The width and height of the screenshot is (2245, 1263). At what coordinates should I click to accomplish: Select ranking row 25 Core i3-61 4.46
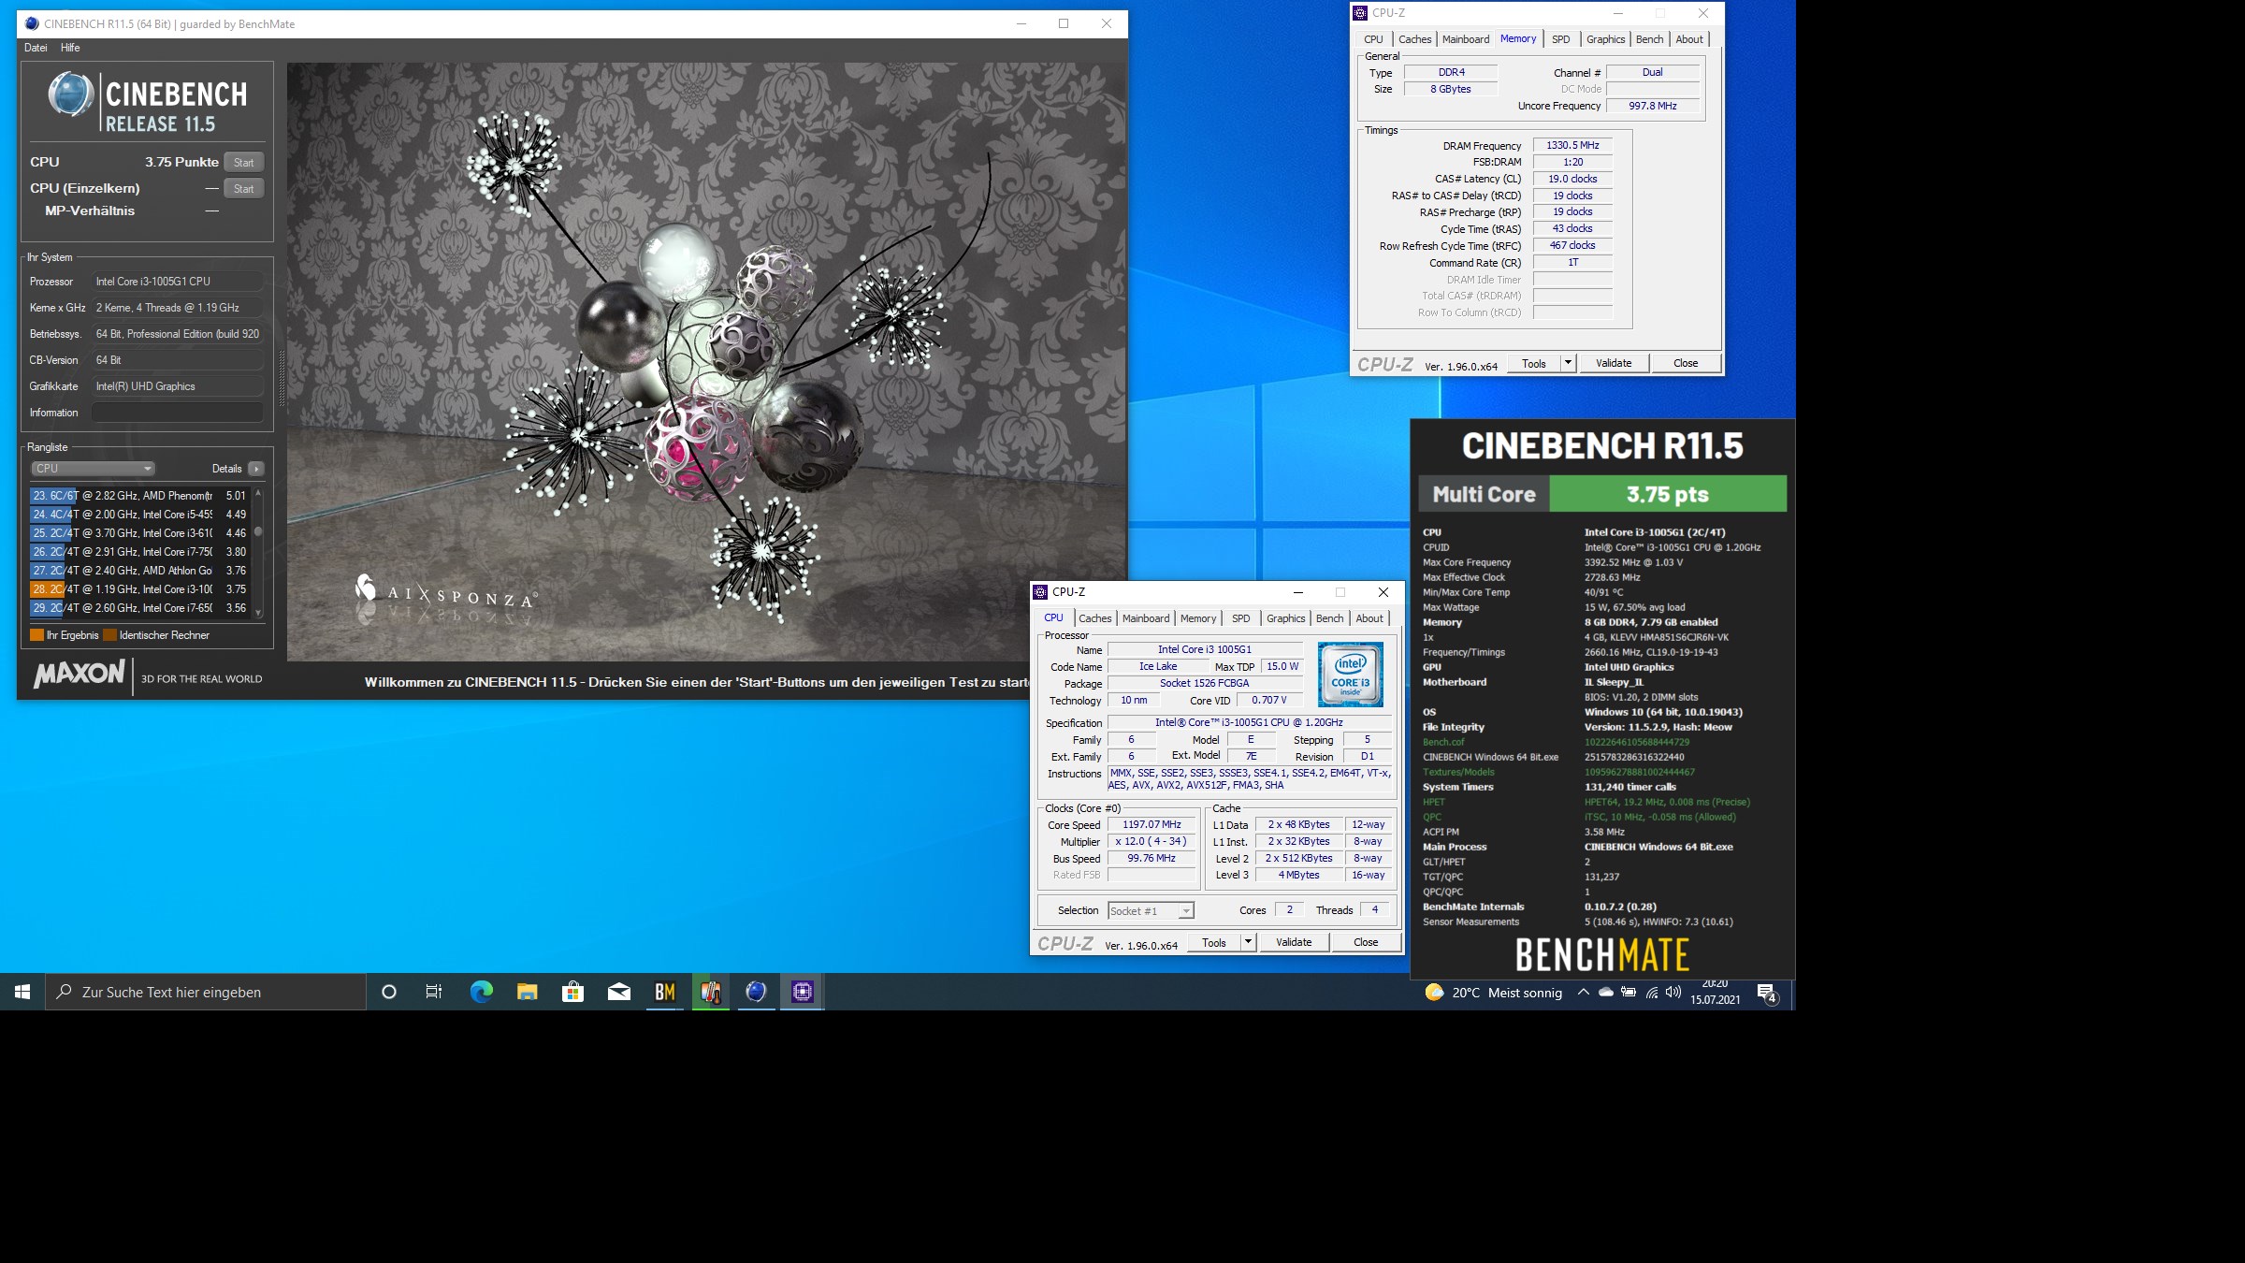click(x=139, y=533)
